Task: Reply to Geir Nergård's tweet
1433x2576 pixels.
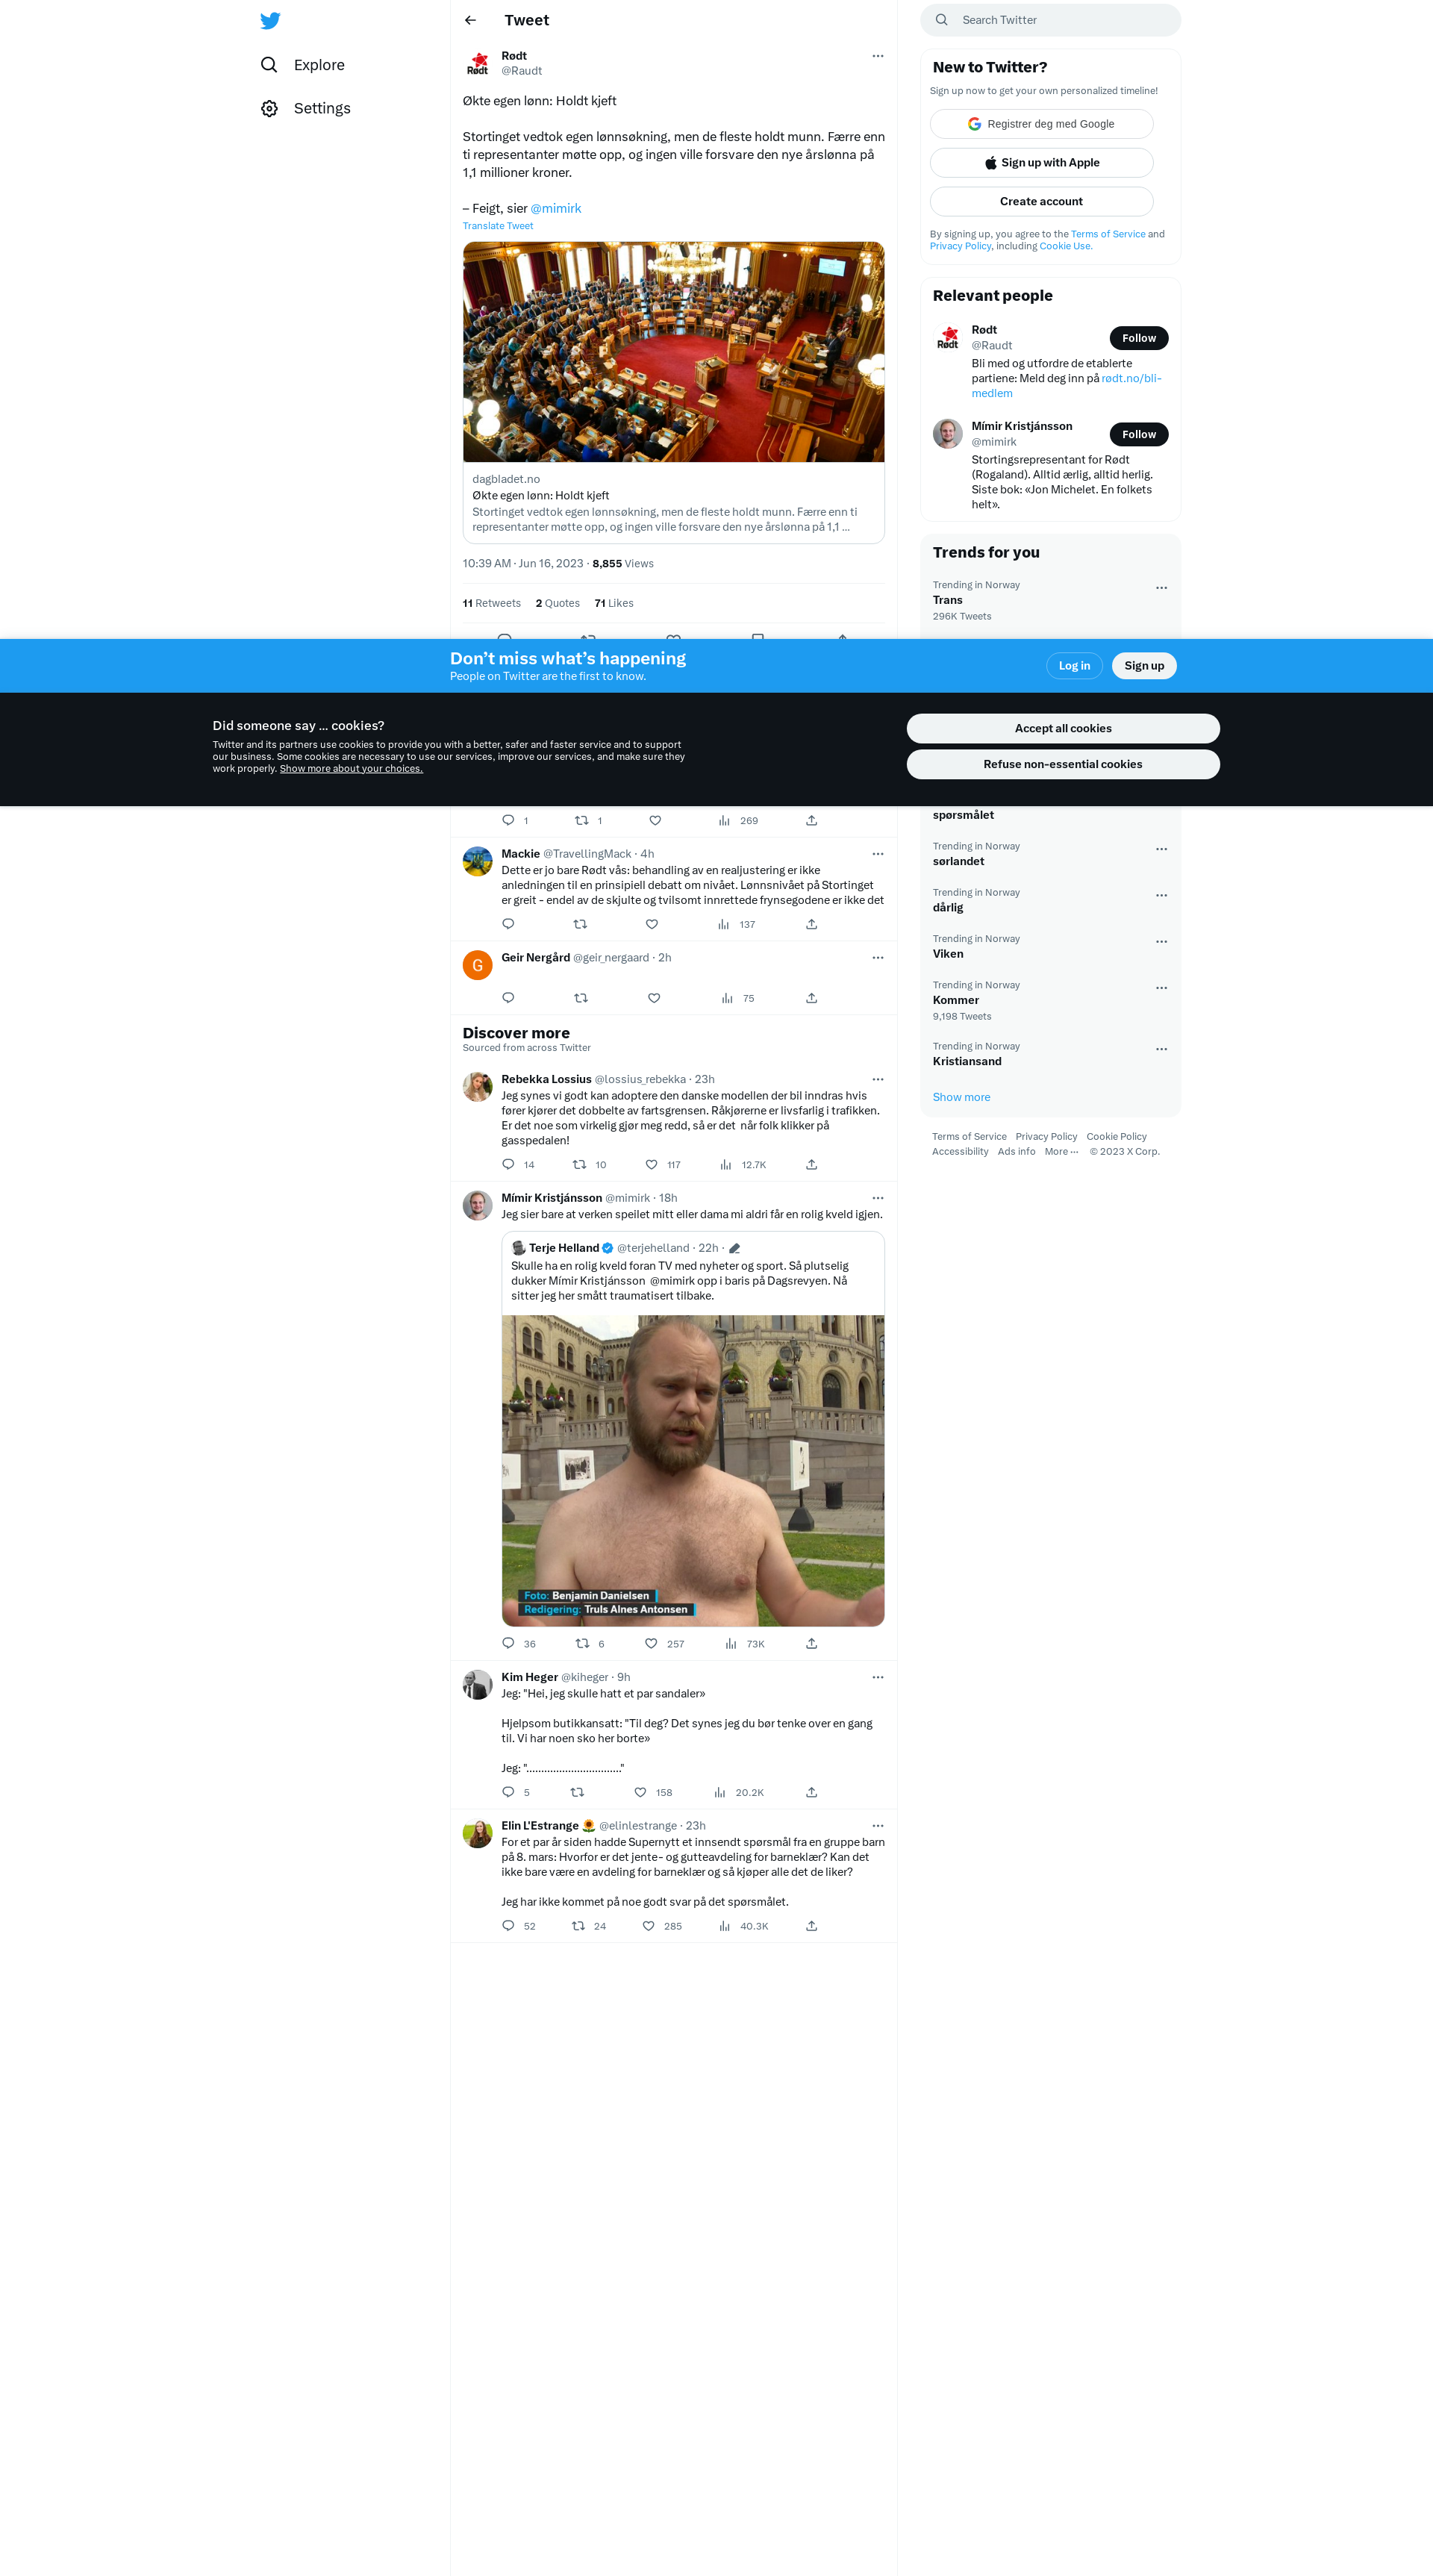Action: click(x=508, y=998)
